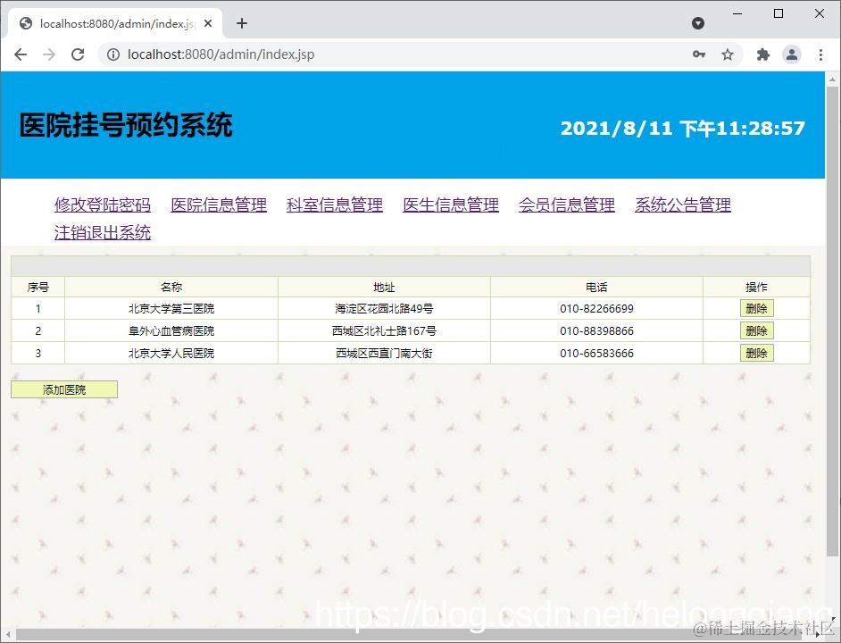Open 医生信息管理 menu link
The width and height of the screenshot is (841, 643).
pyautogui.click(x=451, y=205)
